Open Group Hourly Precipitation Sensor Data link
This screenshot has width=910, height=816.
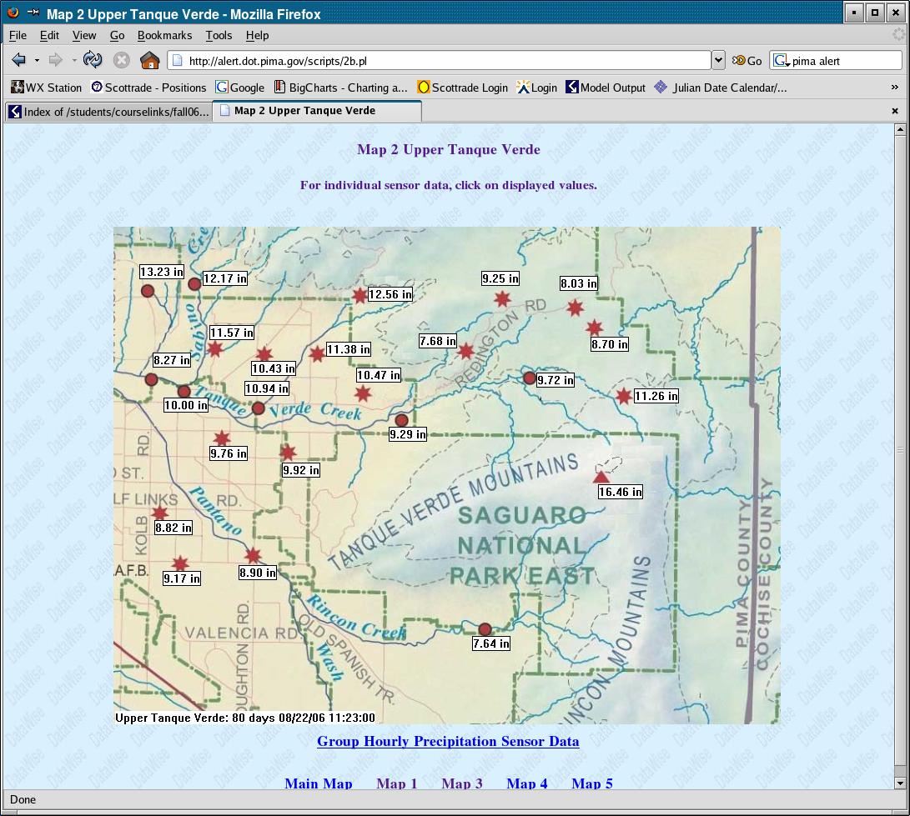(x=448, y=741)
